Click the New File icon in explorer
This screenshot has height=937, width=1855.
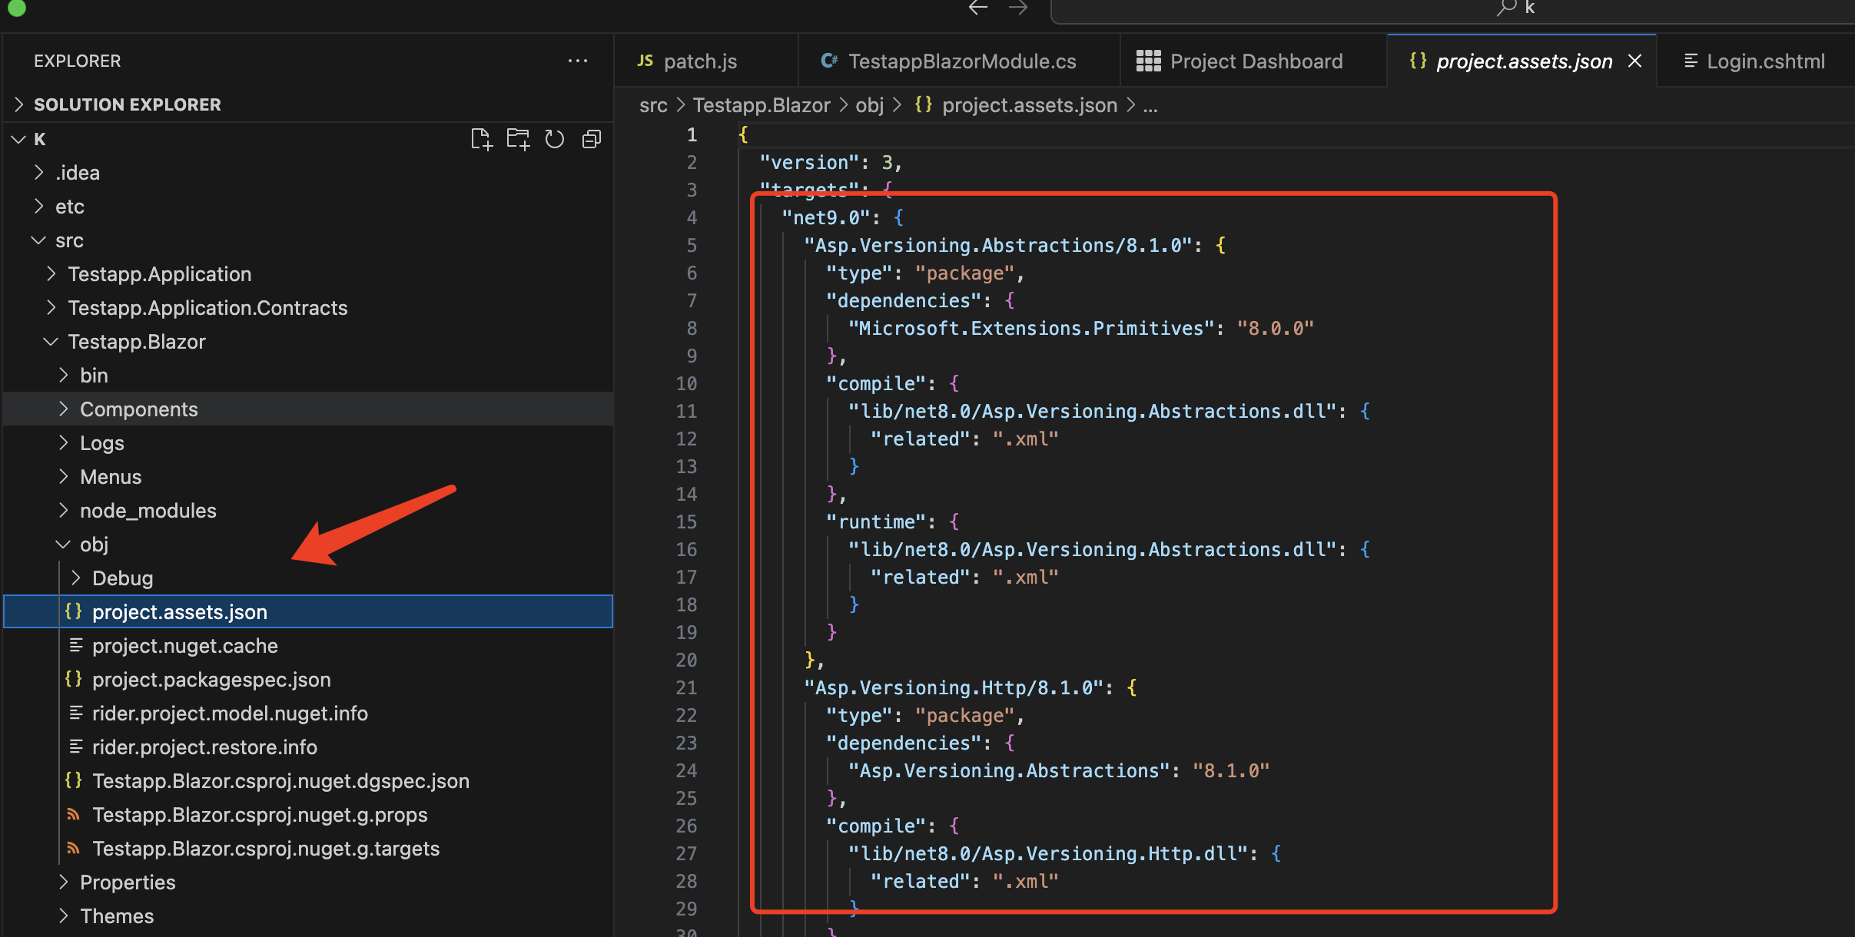pos(481,139)
